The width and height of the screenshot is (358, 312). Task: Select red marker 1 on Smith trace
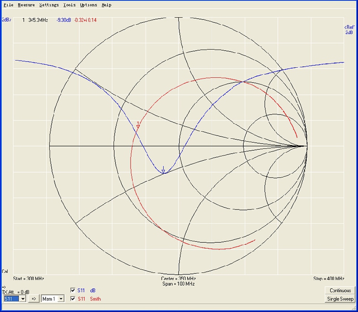[138, 125]
